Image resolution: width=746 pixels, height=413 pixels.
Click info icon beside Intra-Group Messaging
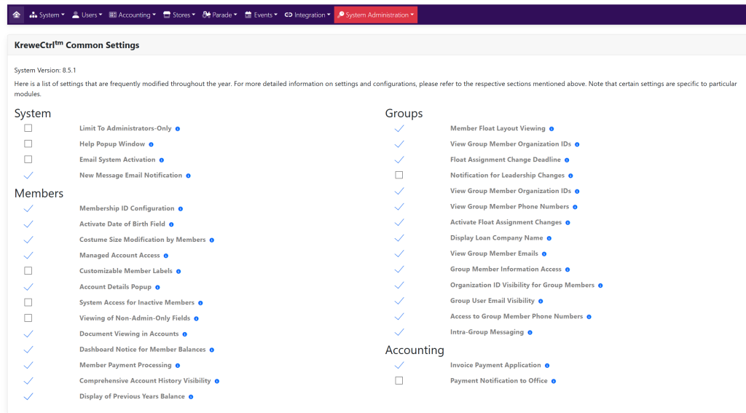(x=530, y=332)
